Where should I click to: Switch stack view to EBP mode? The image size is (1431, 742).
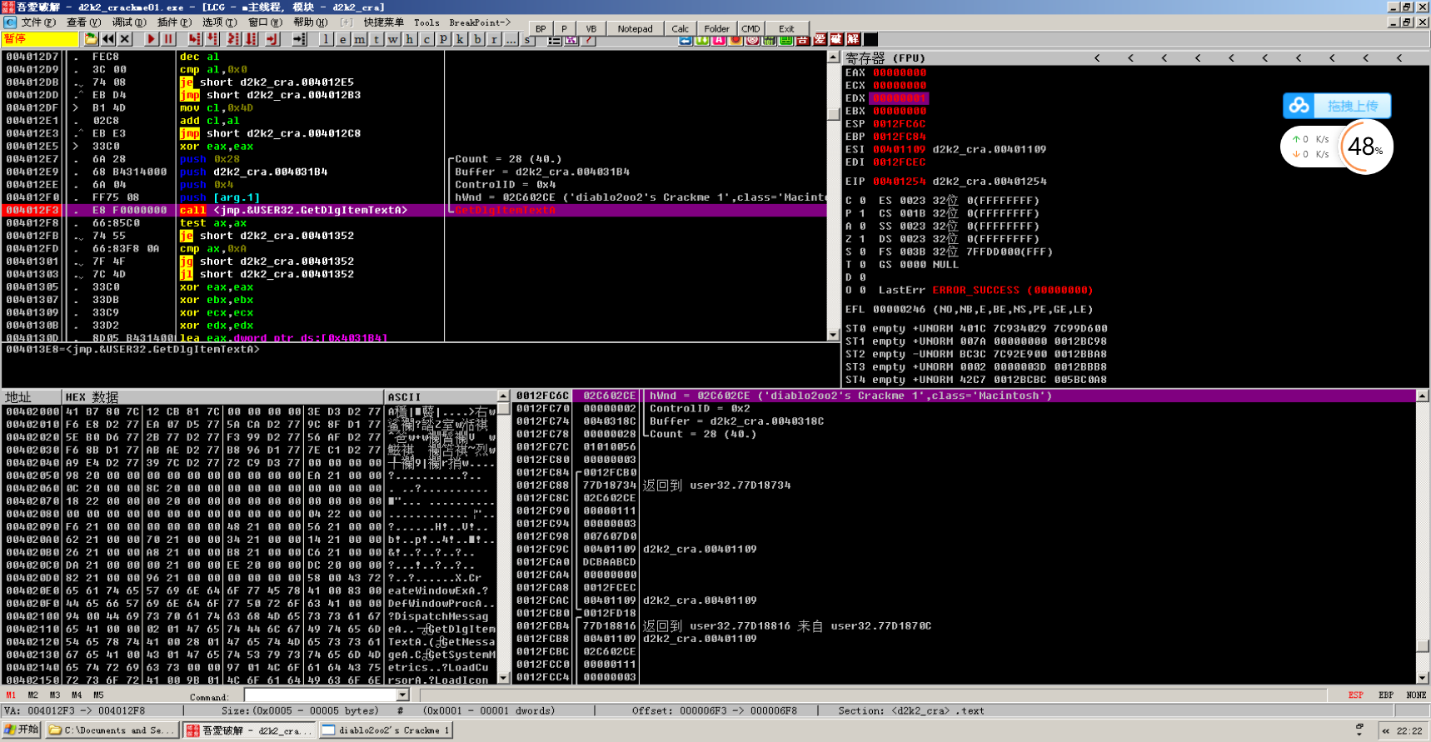click(x=1385, y=695)
